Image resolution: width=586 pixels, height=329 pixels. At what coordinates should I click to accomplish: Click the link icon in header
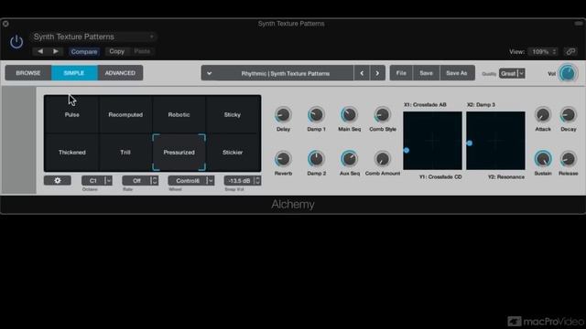pyautogui.click(x=570, y=51)
